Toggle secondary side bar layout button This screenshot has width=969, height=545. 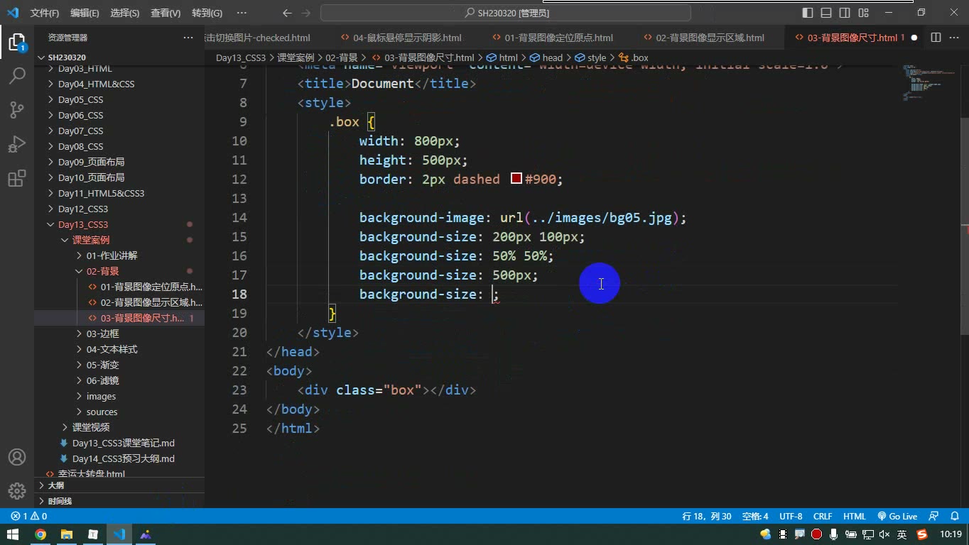pyautogui.click(x=845, y=13)
